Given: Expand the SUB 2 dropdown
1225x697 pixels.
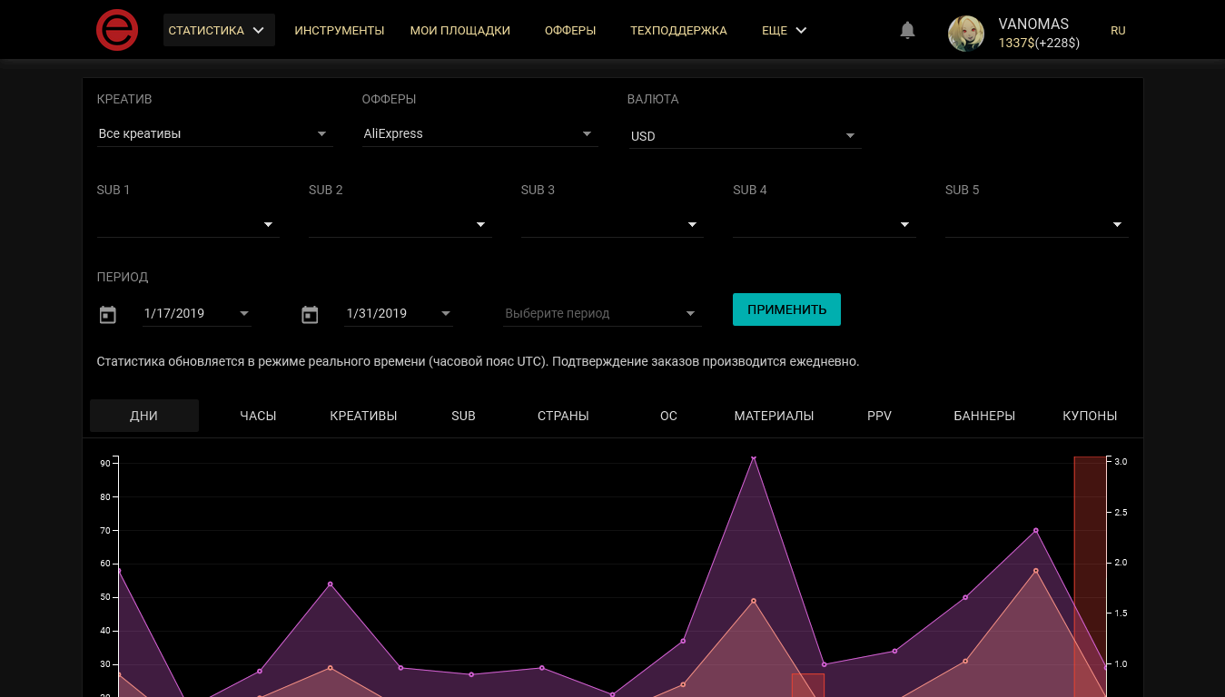Looking at the screenshot, I should coord(400,224).
